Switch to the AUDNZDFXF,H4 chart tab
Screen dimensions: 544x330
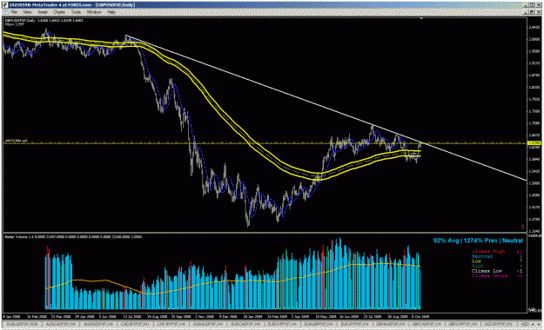[97, 324]
